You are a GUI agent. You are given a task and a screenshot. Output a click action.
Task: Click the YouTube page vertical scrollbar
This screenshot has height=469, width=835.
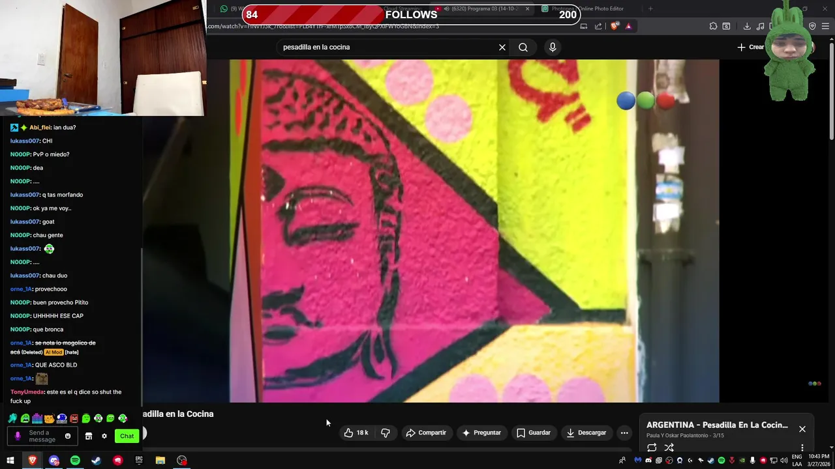point(831,91)
